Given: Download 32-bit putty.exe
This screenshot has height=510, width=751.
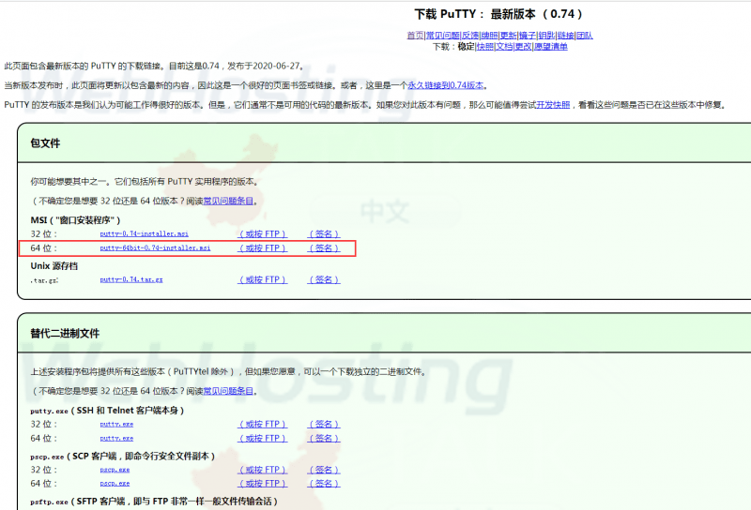Looking at the screenshot, I should tap(116, 424).
